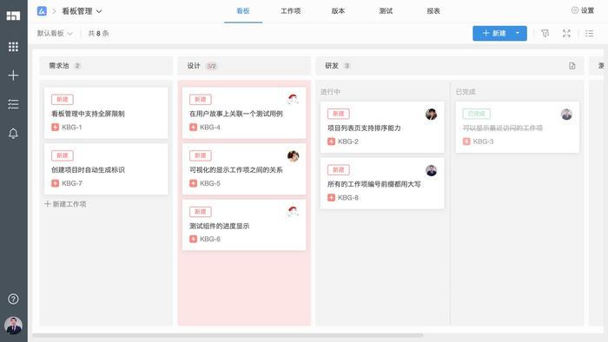
Task: Click assignee avatar on KBG-6 card
Action: tap(294, 212)
